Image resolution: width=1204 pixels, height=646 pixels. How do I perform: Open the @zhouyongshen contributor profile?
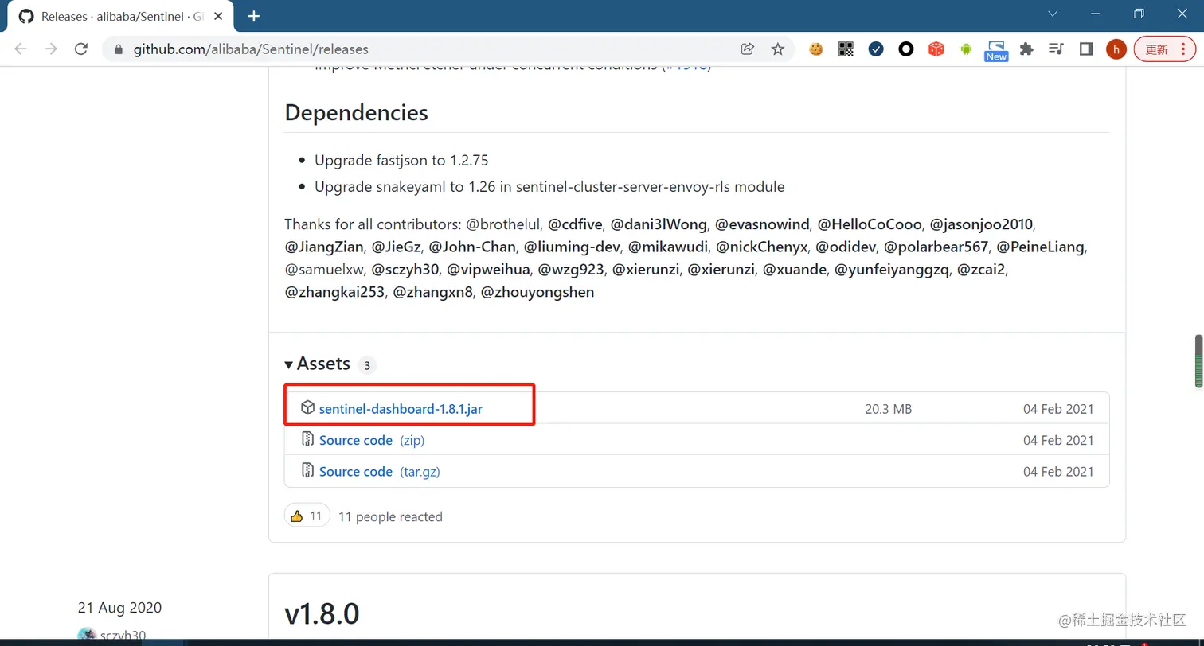tap(537, 291)
